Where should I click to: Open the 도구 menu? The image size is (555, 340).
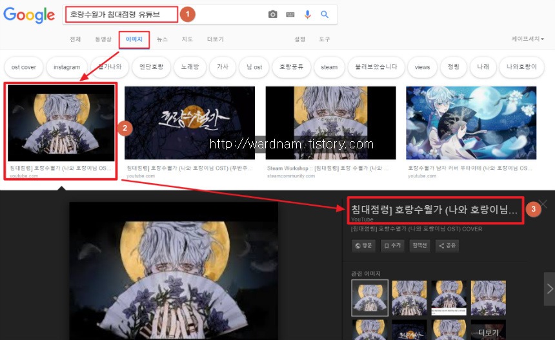pos(324,39)
